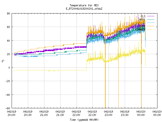Screen dimensions: 162x122
Task: Click the y-axis tick label -60
Action: (8, 108)
